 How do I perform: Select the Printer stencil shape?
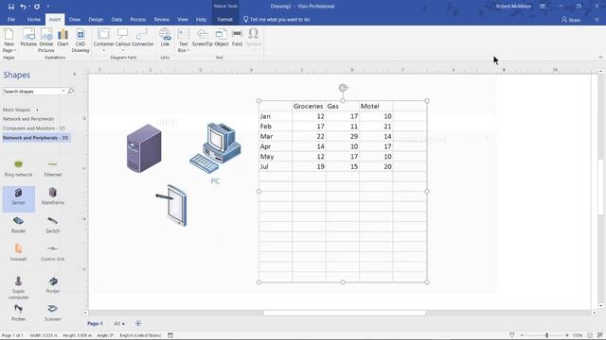[x=53, y=285]
